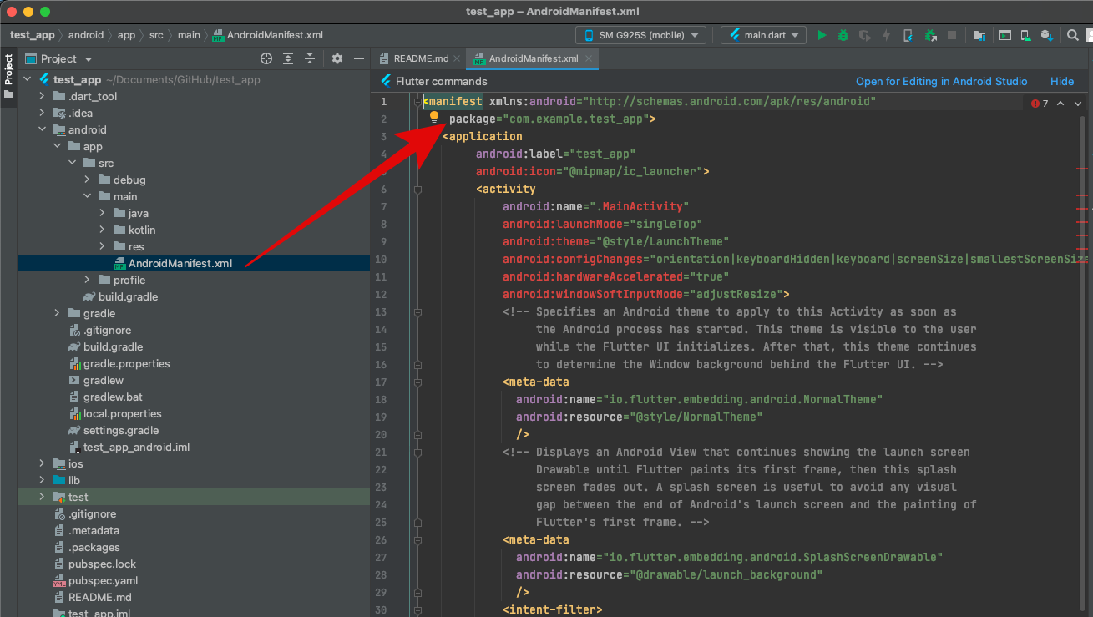Image resolution: width=1093 pixels, height=617 pixels.
Task: Expand the res folder
Action: coord(103,246)
